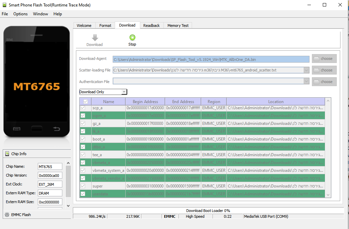This screenshot has height=229, width=349.
Task: Click the Download Boot Loader progress bar
Action: point(208,211)
